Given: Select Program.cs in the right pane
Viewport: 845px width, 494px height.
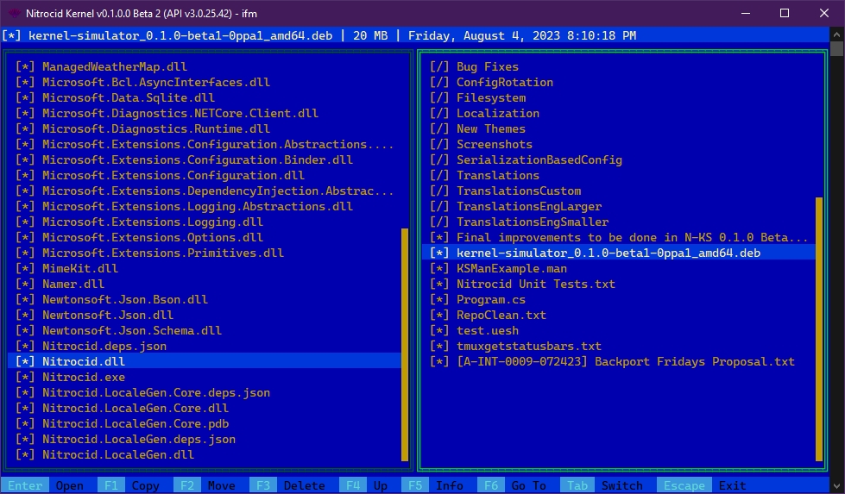Looking at the screenshot, I should (x=490, y=299).
